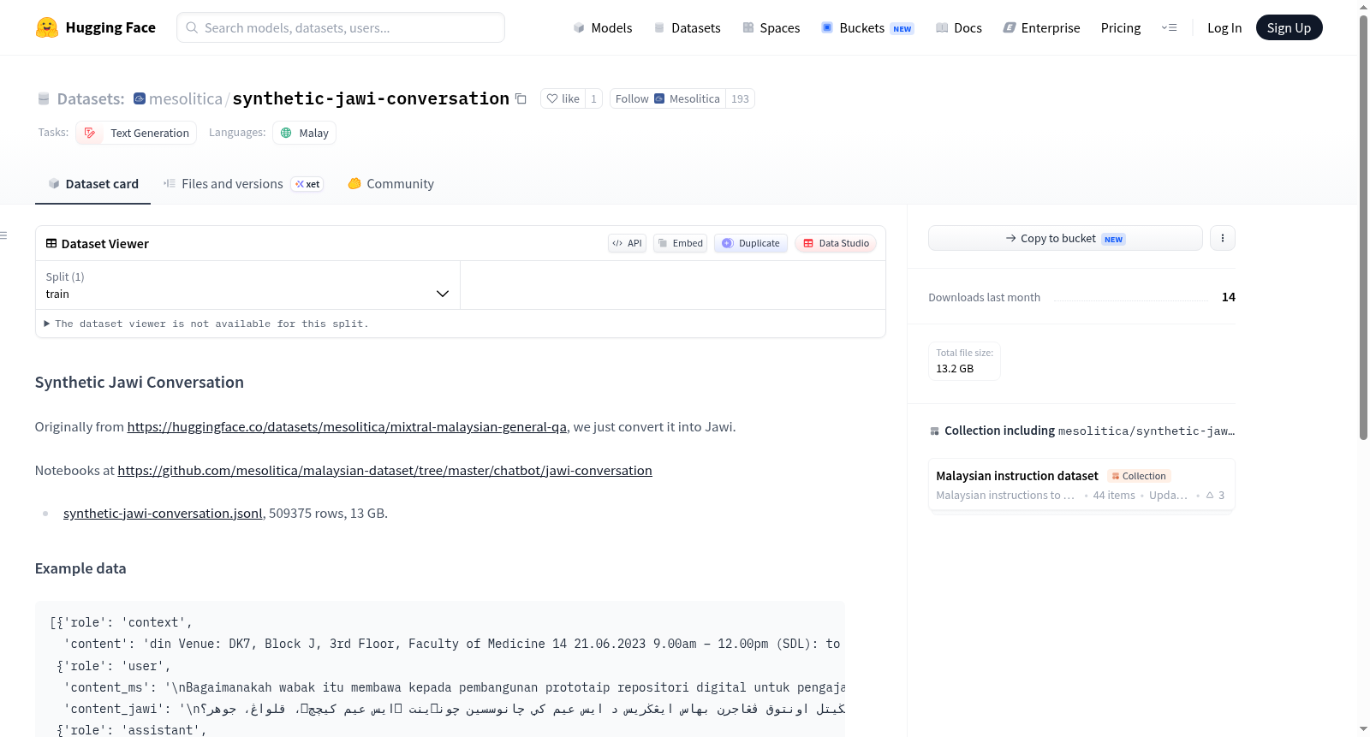Click the heart like icon

(552, 98)
